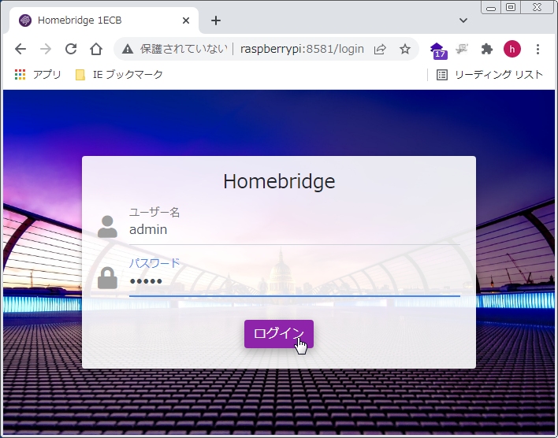Click the 保護されていない security label

[184, 49]
